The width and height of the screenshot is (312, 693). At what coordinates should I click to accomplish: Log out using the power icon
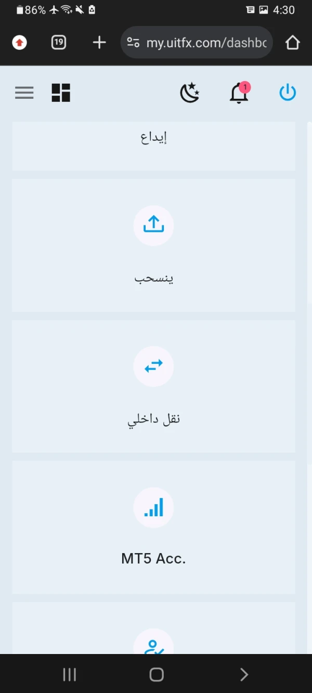click(x=288, y=92)
